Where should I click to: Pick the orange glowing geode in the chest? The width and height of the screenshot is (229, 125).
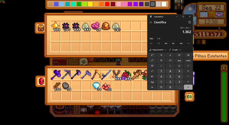(106, 26)
